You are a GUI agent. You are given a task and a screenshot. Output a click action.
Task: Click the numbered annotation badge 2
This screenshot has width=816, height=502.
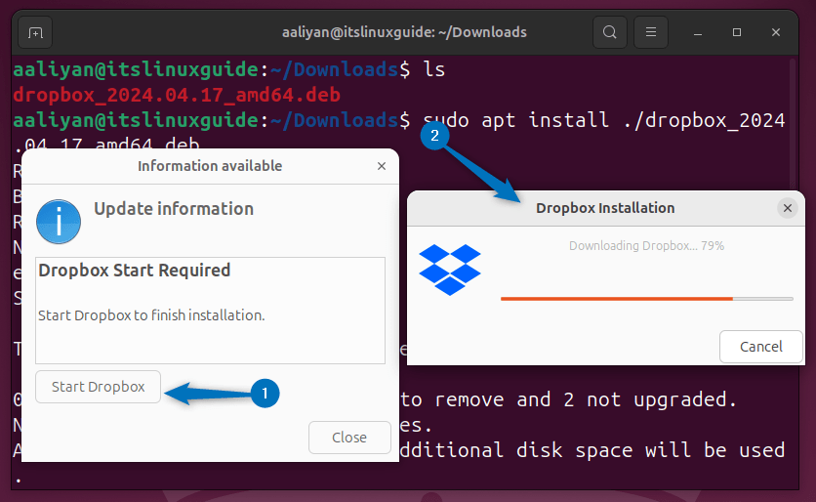click(x=436, y=137)
